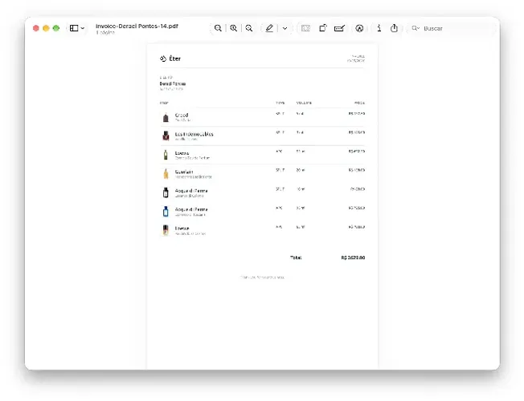Expand the sidebar view options chevron
This screenshot has width=524, height=401.
tap(83, 28)
